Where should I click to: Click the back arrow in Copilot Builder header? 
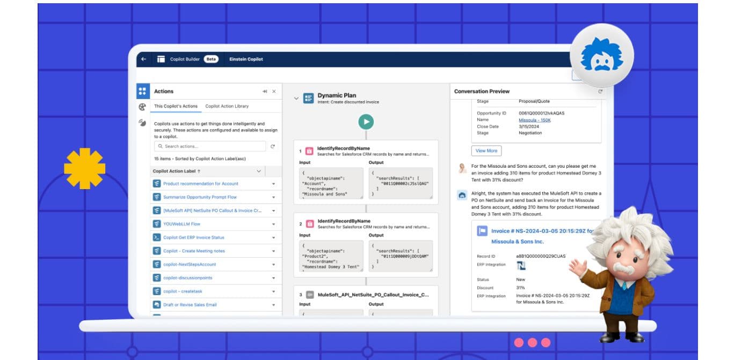coord(143,59)
